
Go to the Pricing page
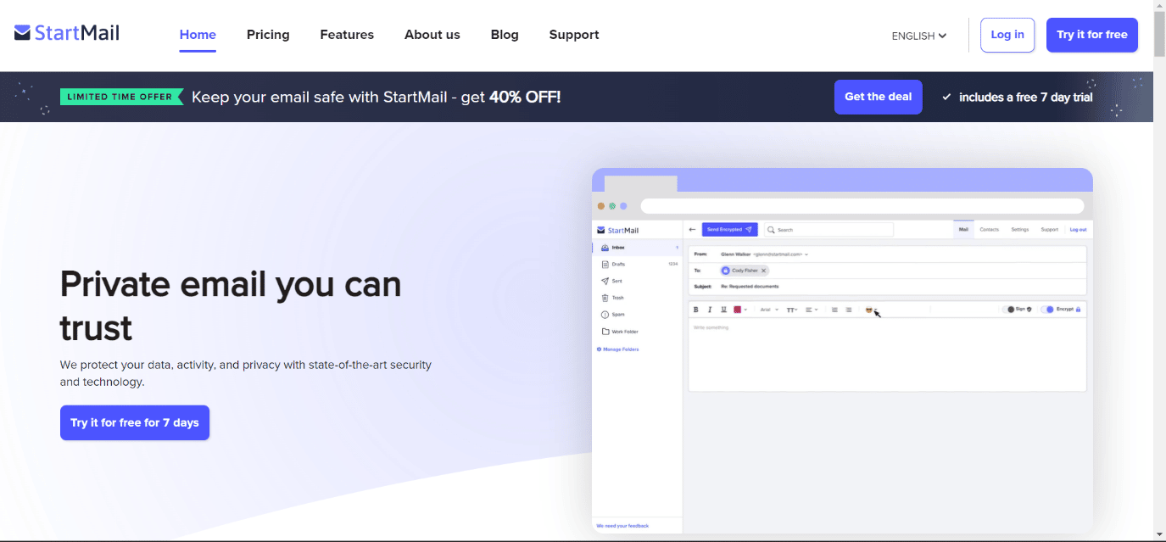click(x=268, y=35)
